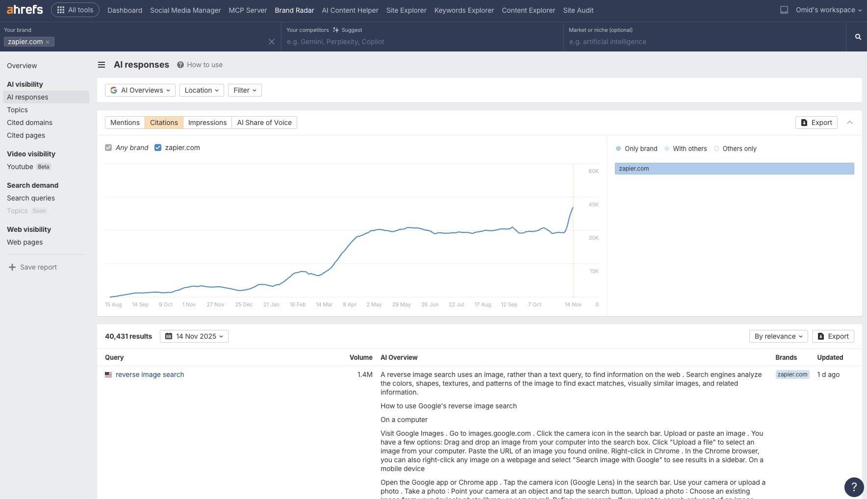
Task: Remove the zapier.com brand tag
Action: click(48, 42)
